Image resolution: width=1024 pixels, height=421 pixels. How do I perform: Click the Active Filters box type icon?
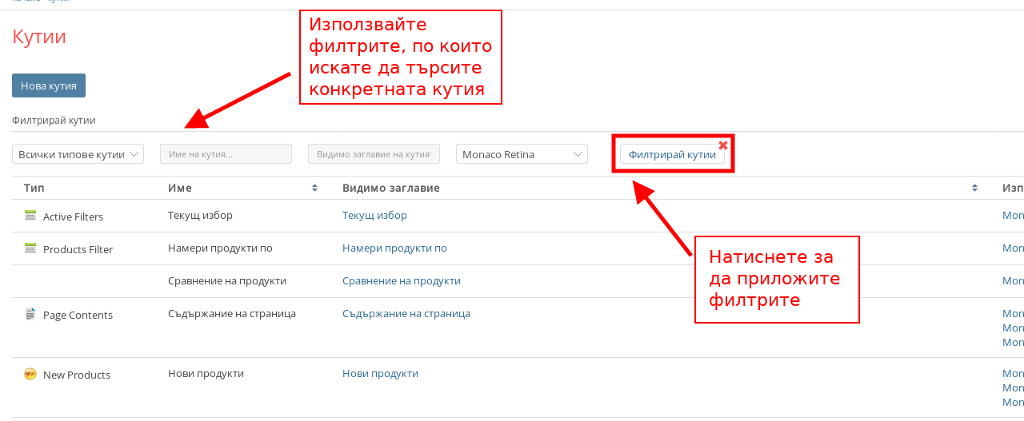[x=30, y=216]
